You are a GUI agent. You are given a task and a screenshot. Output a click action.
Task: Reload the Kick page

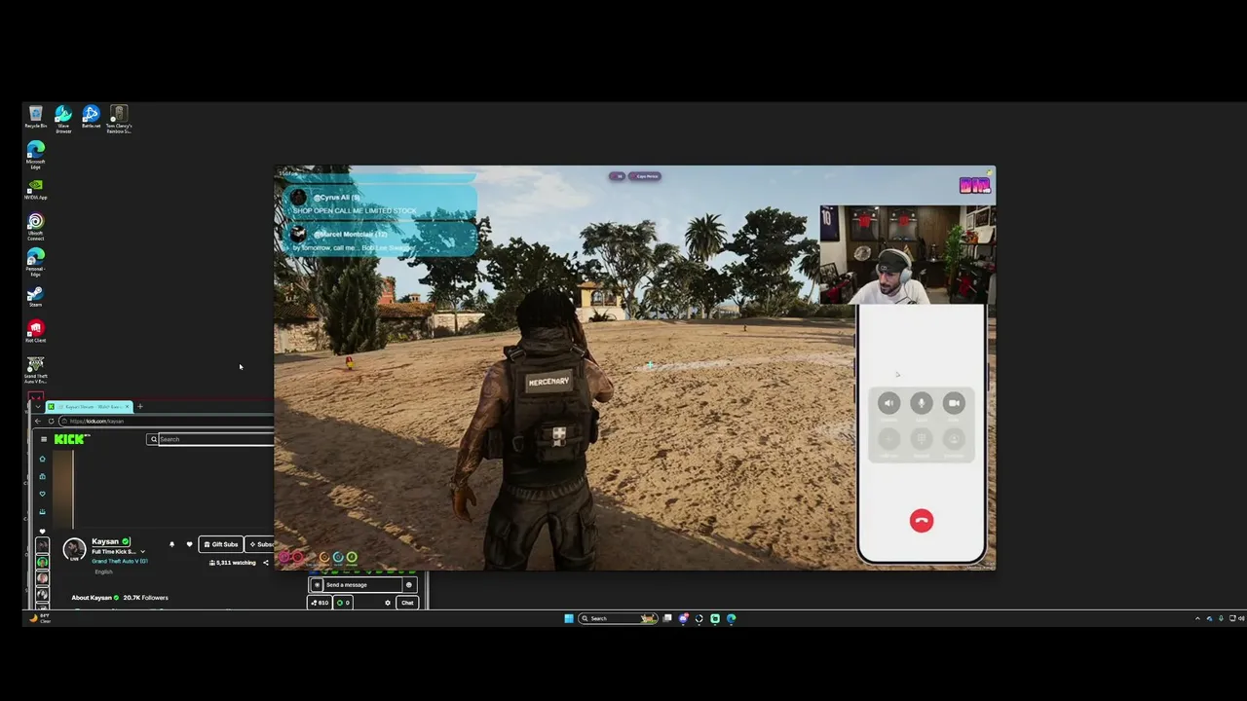click(x=51, y=421)
